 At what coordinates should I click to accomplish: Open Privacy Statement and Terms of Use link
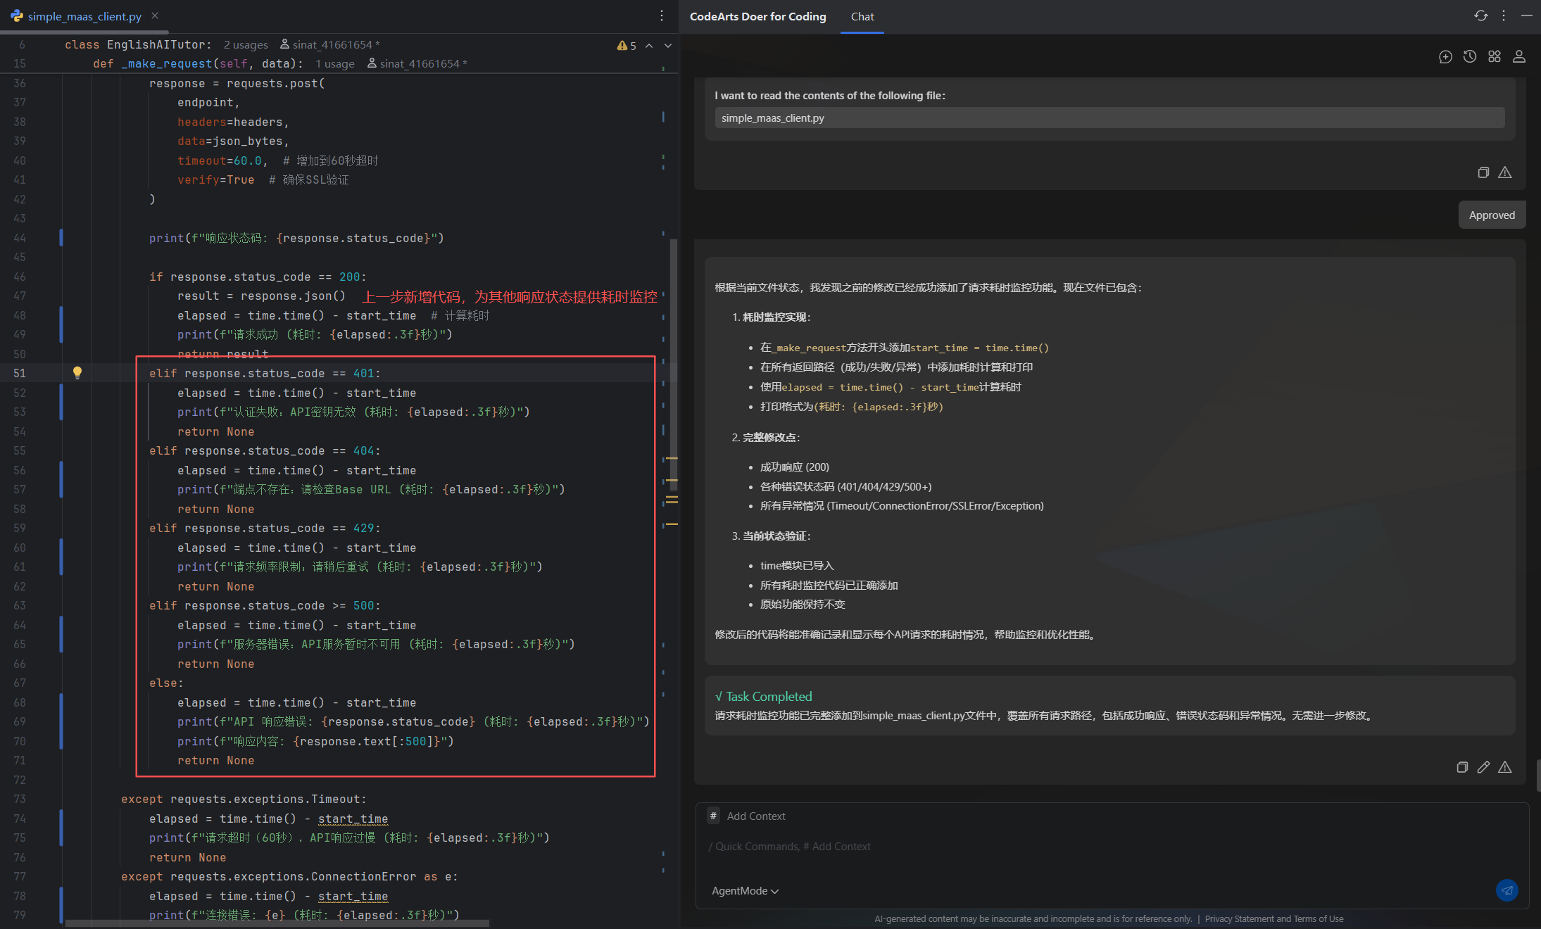(1273, 918)
